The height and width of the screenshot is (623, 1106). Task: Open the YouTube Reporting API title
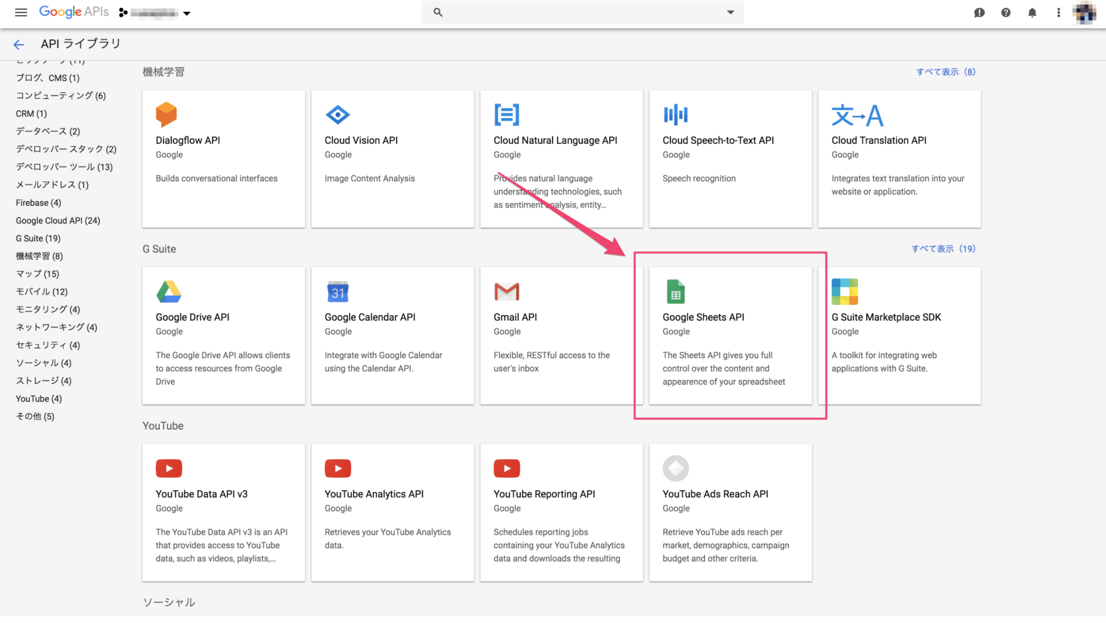click(544, 494)
